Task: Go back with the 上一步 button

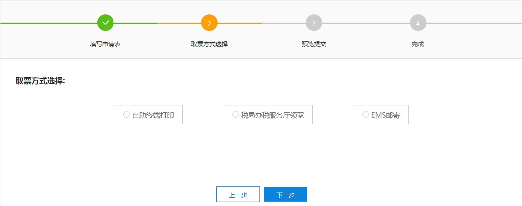Action: point(238,195)
